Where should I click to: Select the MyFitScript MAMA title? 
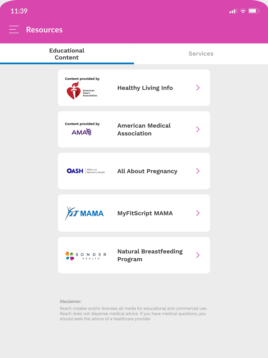click(x=145, y=213)
